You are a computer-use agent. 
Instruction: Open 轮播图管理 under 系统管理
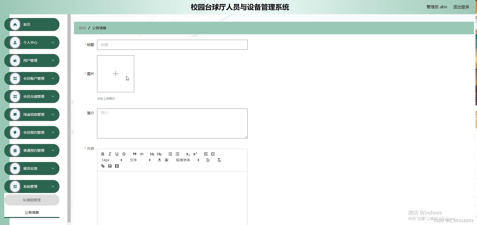coord(32,200)
